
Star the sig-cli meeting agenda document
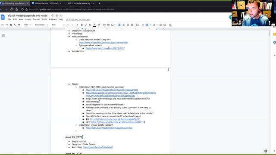pyautogui.click(x=52, y=15)
